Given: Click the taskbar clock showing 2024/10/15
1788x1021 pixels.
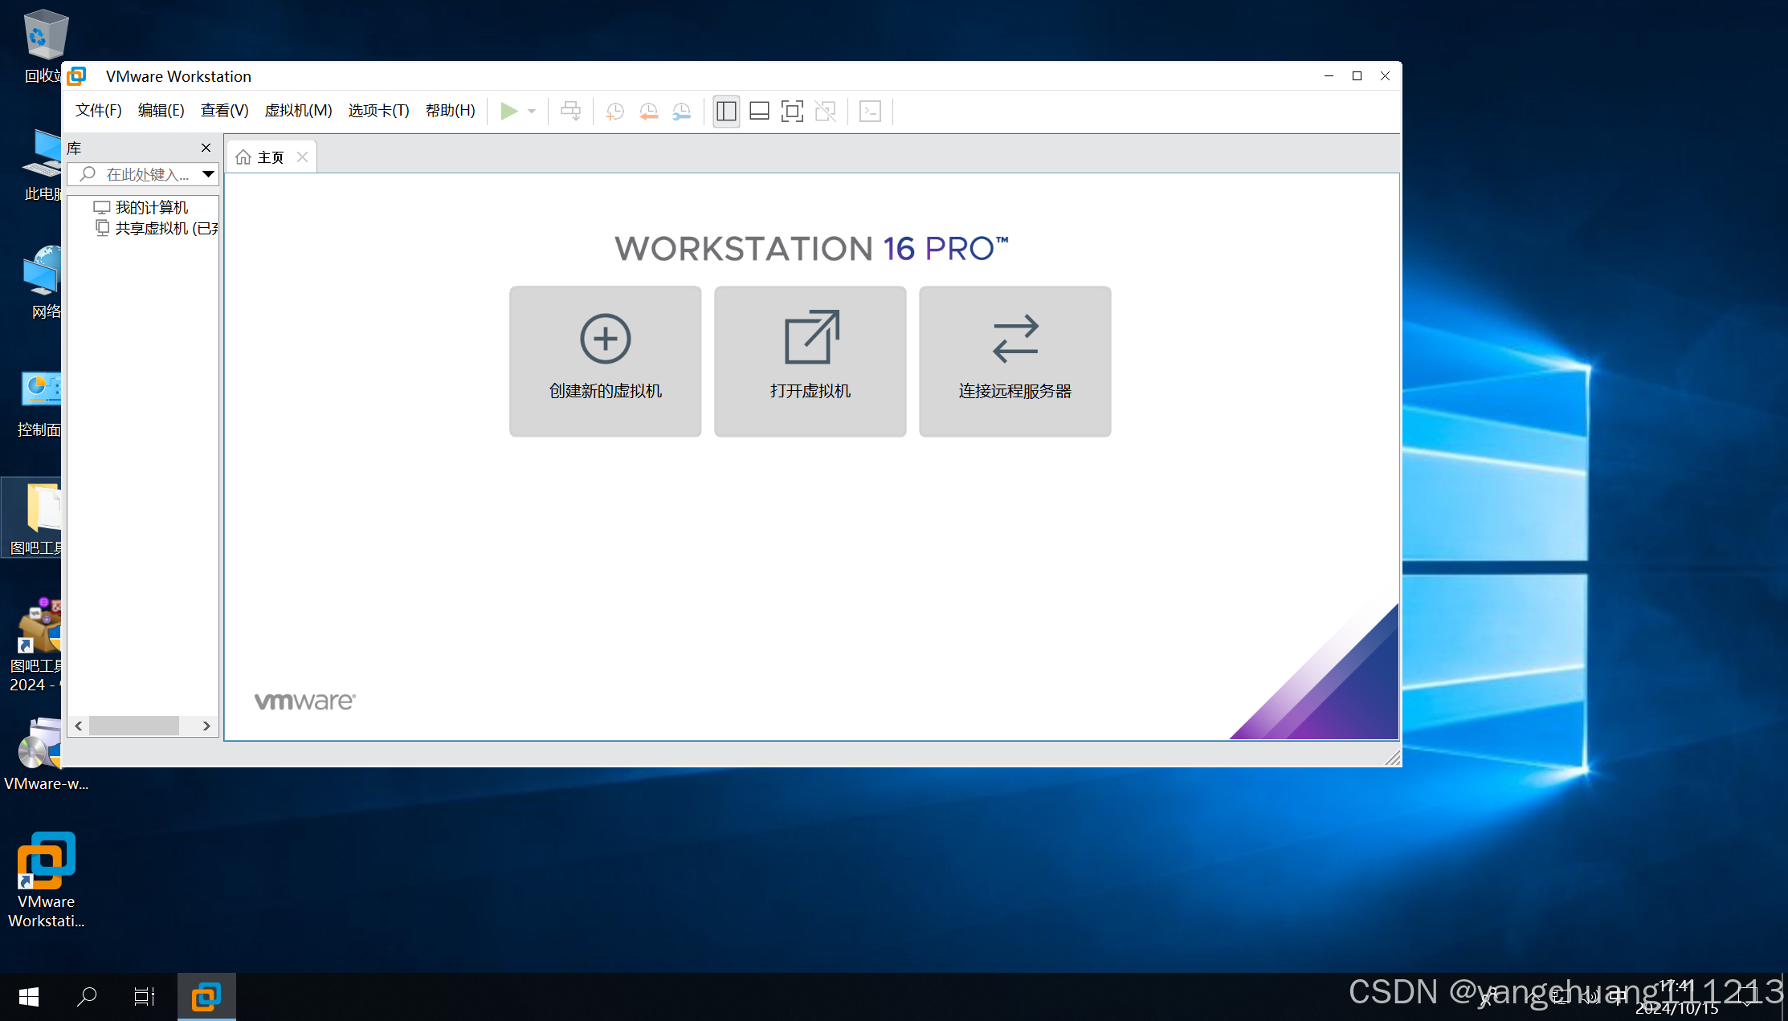Looking at the screenshot, I should point(1676,997).
